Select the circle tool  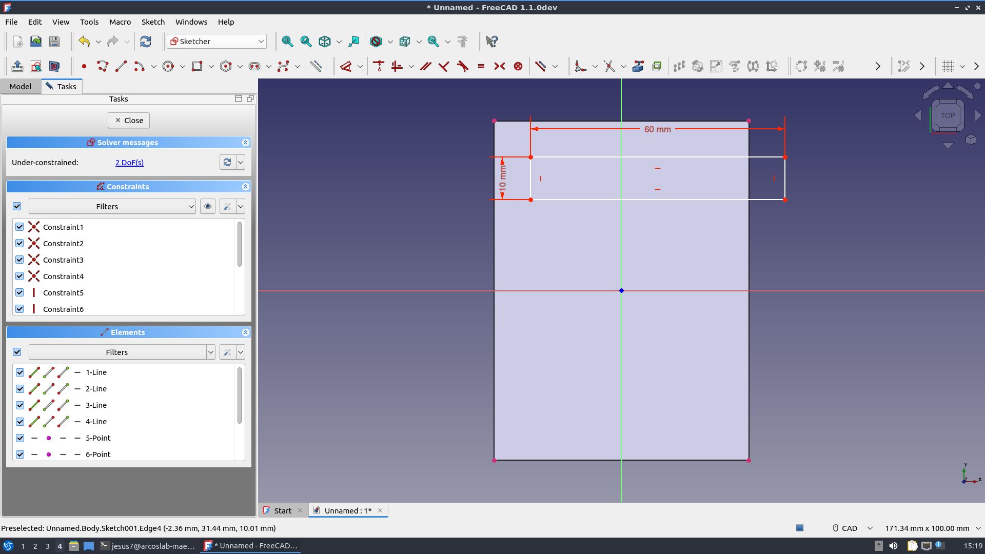(168, 66)
